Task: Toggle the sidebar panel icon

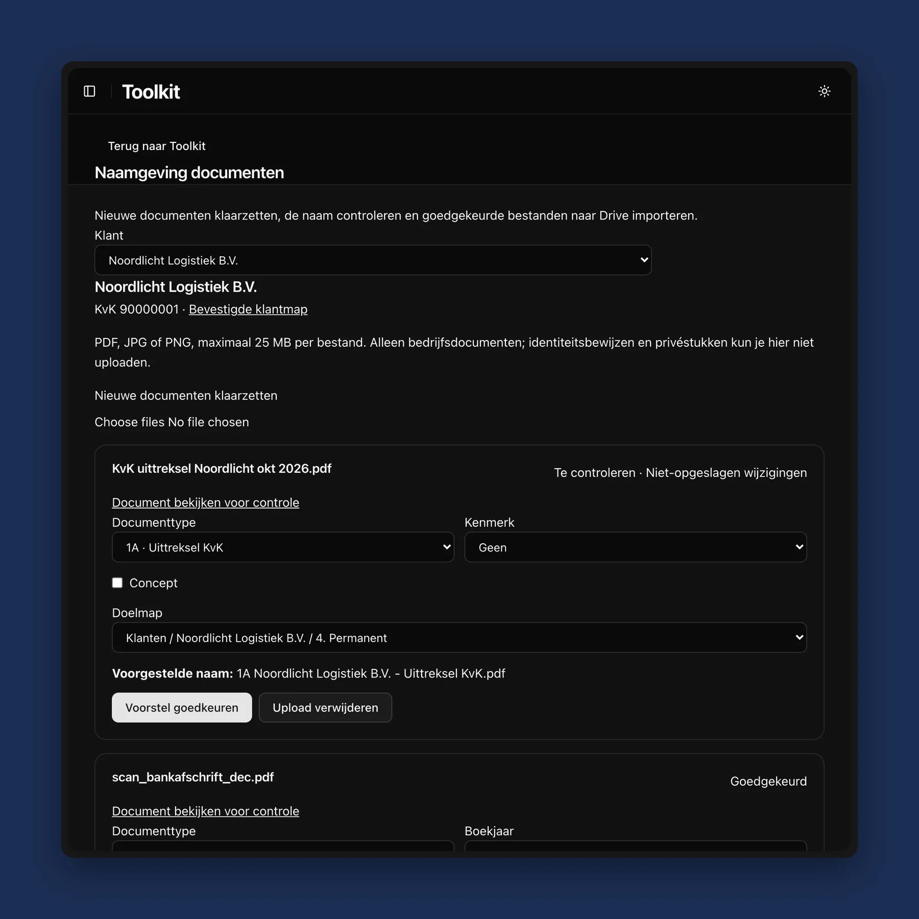Action: pyautogui.click(x=89, y=91)
